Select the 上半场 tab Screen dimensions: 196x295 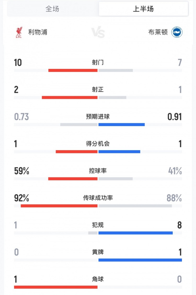pyautogui.click(x=143, y=9)
